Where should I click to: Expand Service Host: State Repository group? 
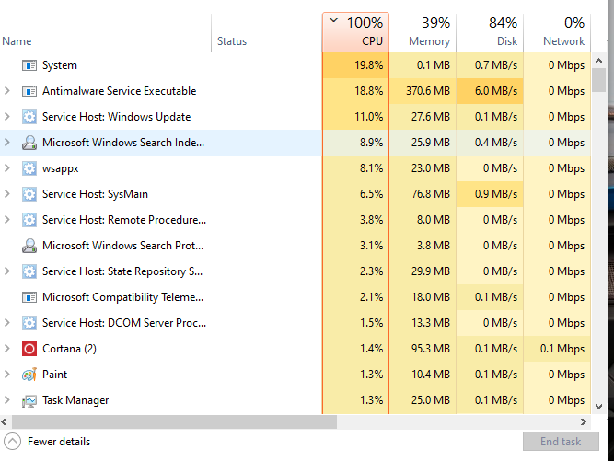pos(7,271)
